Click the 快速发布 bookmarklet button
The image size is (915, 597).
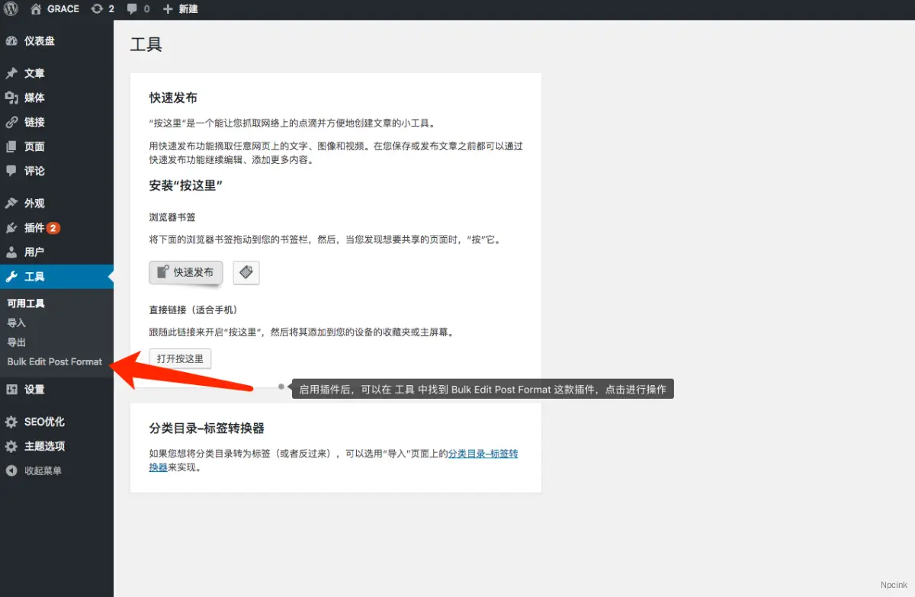185,272
